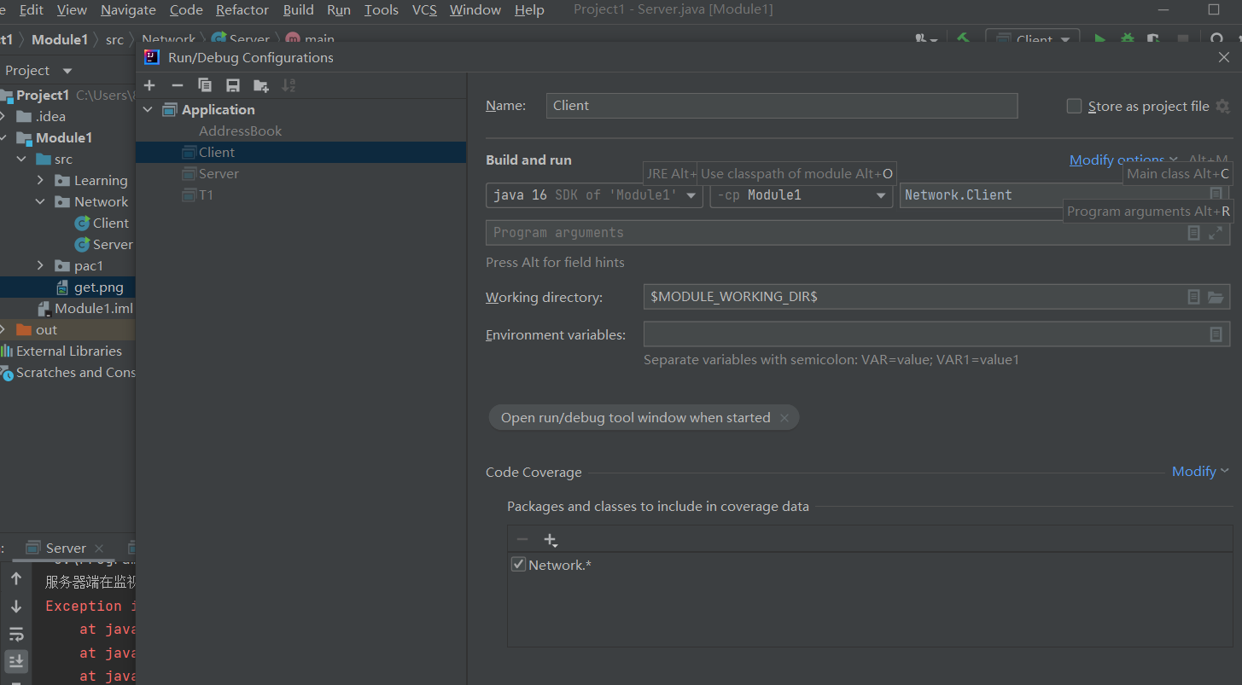
Task: Switch to the Server console tab
Action: tap(65, 548)
